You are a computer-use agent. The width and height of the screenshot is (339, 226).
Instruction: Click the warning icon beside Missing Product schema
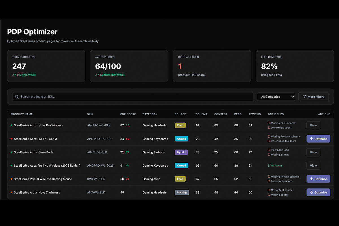269,136
